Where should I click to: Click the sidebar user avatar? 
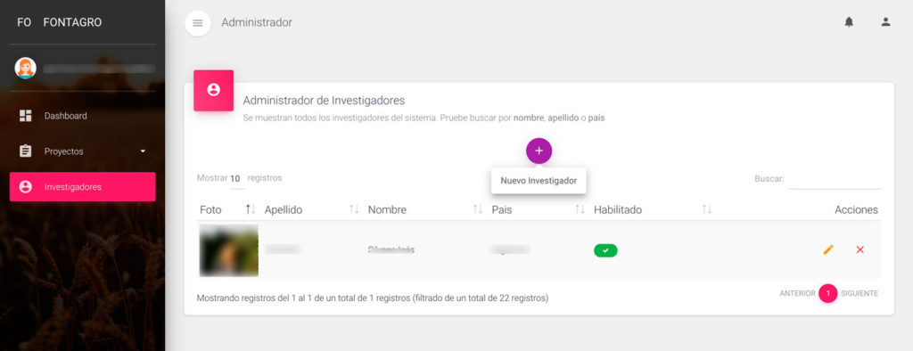click(x=26, y=68)
